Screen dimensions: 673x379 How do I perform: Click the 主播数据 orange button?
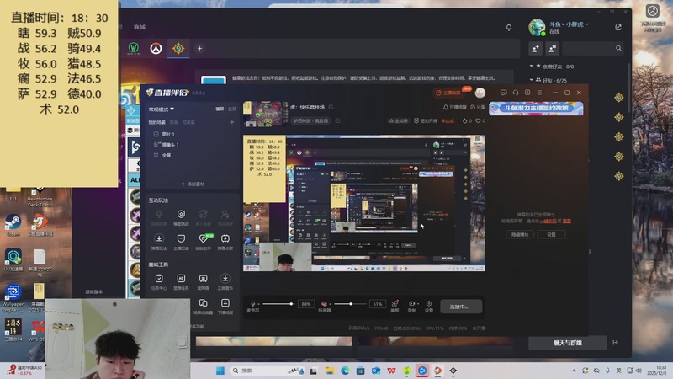[448, 93]
